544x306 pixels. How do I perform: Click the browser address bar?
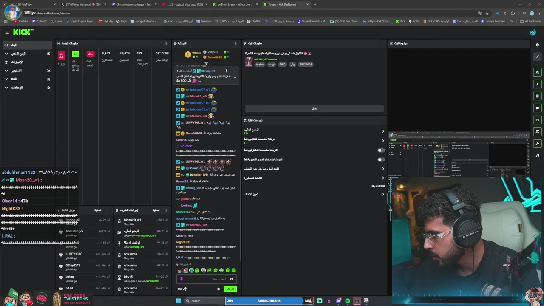(255, 13)
